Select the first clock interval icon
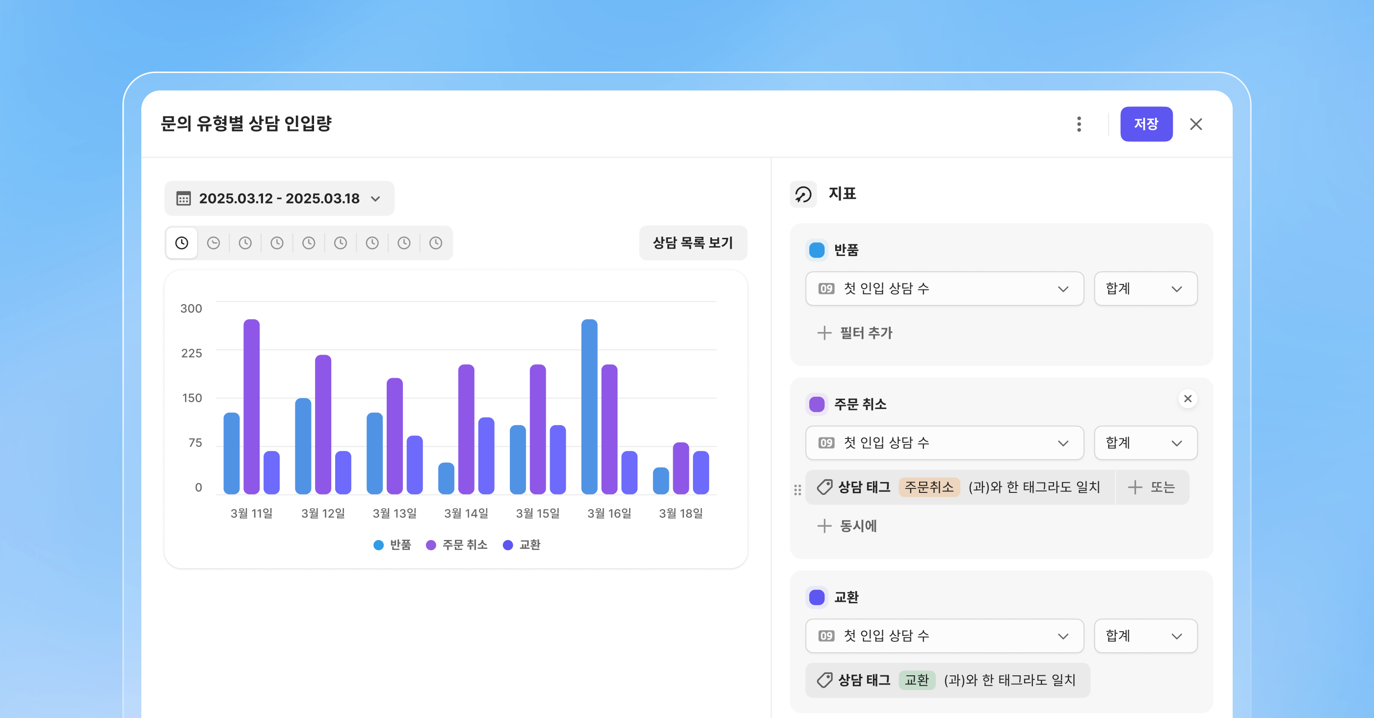1374x718 pixels. pyautogui.click(x=182, y=243)
